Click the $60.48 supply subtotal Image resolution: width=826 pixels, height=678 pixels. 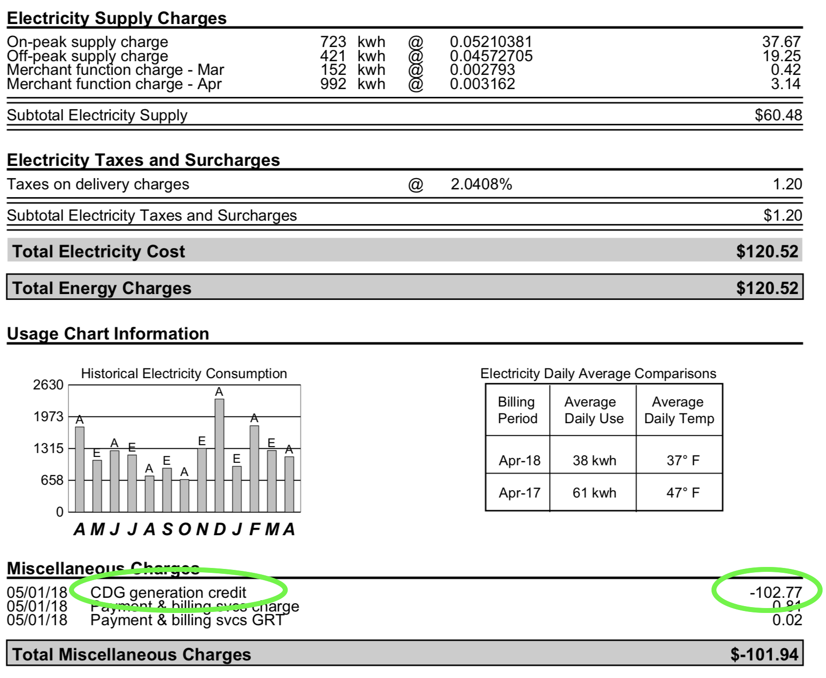[x=778, y=115]
